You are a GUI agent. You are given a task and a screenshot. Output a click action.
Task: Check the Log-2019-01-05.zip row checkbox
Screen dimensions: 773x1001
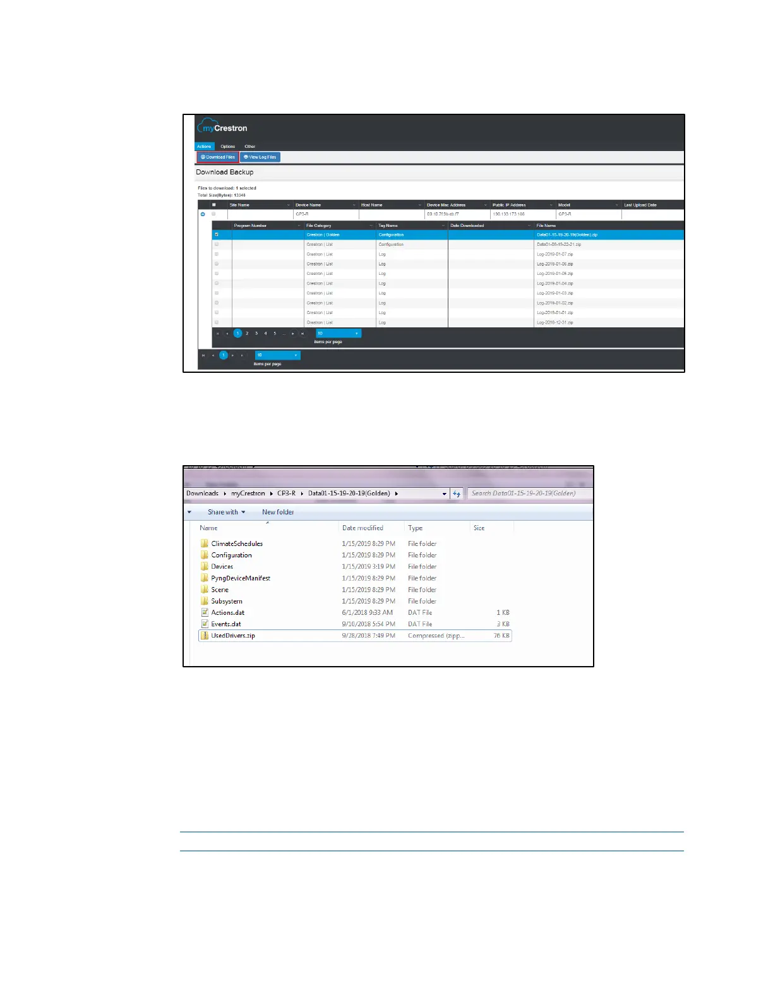point(217,274)
